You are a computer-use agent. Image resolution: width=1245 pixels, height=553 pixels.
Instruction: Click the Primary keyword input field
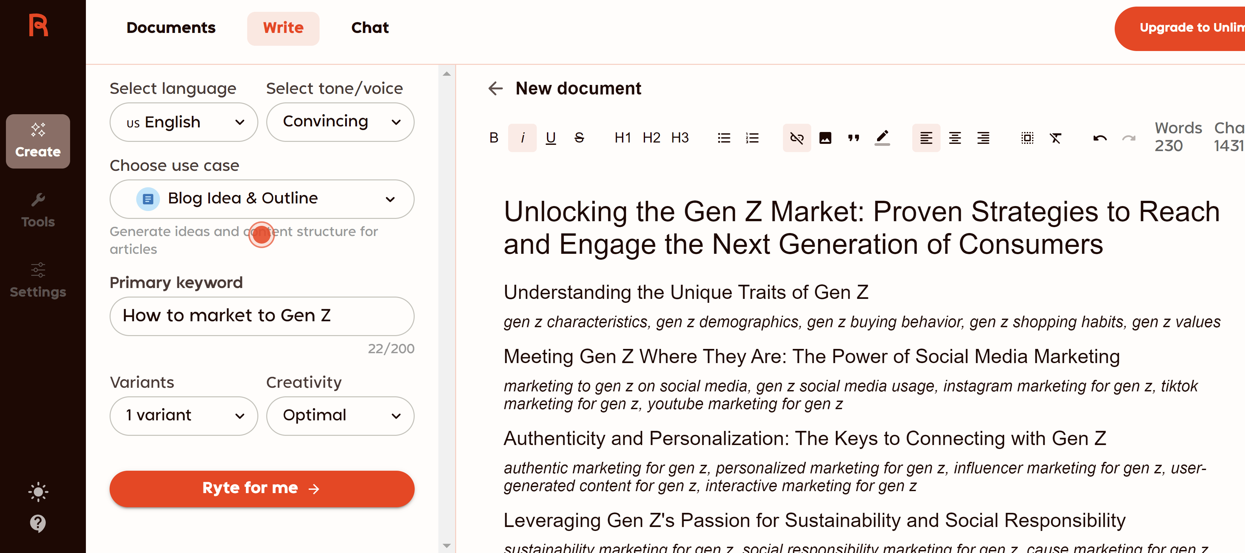point(261,316)
